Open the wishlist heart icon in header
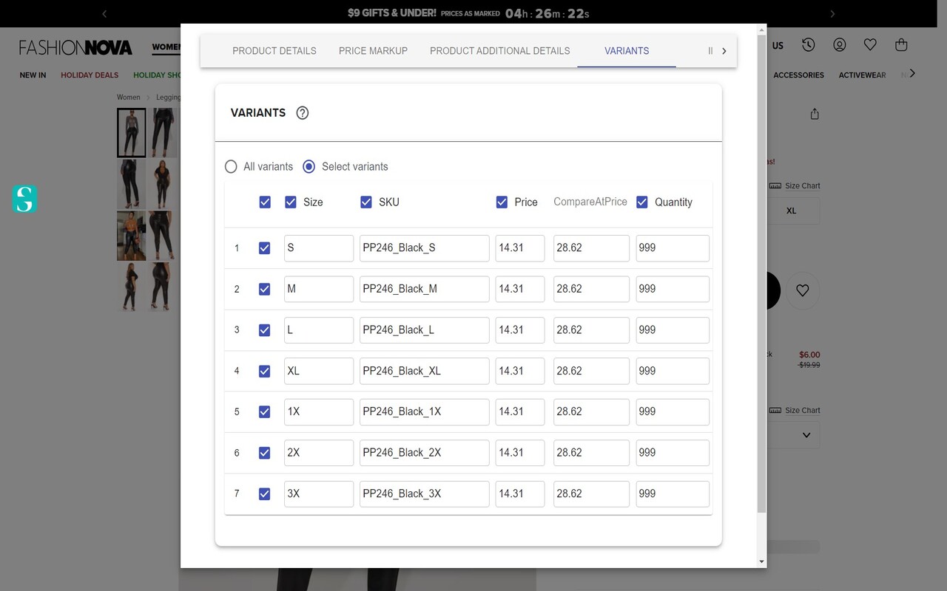 point(870,45)
